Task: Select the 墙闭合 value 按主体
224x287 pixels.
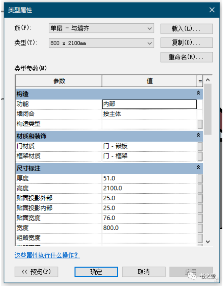Action: point(149,114)
